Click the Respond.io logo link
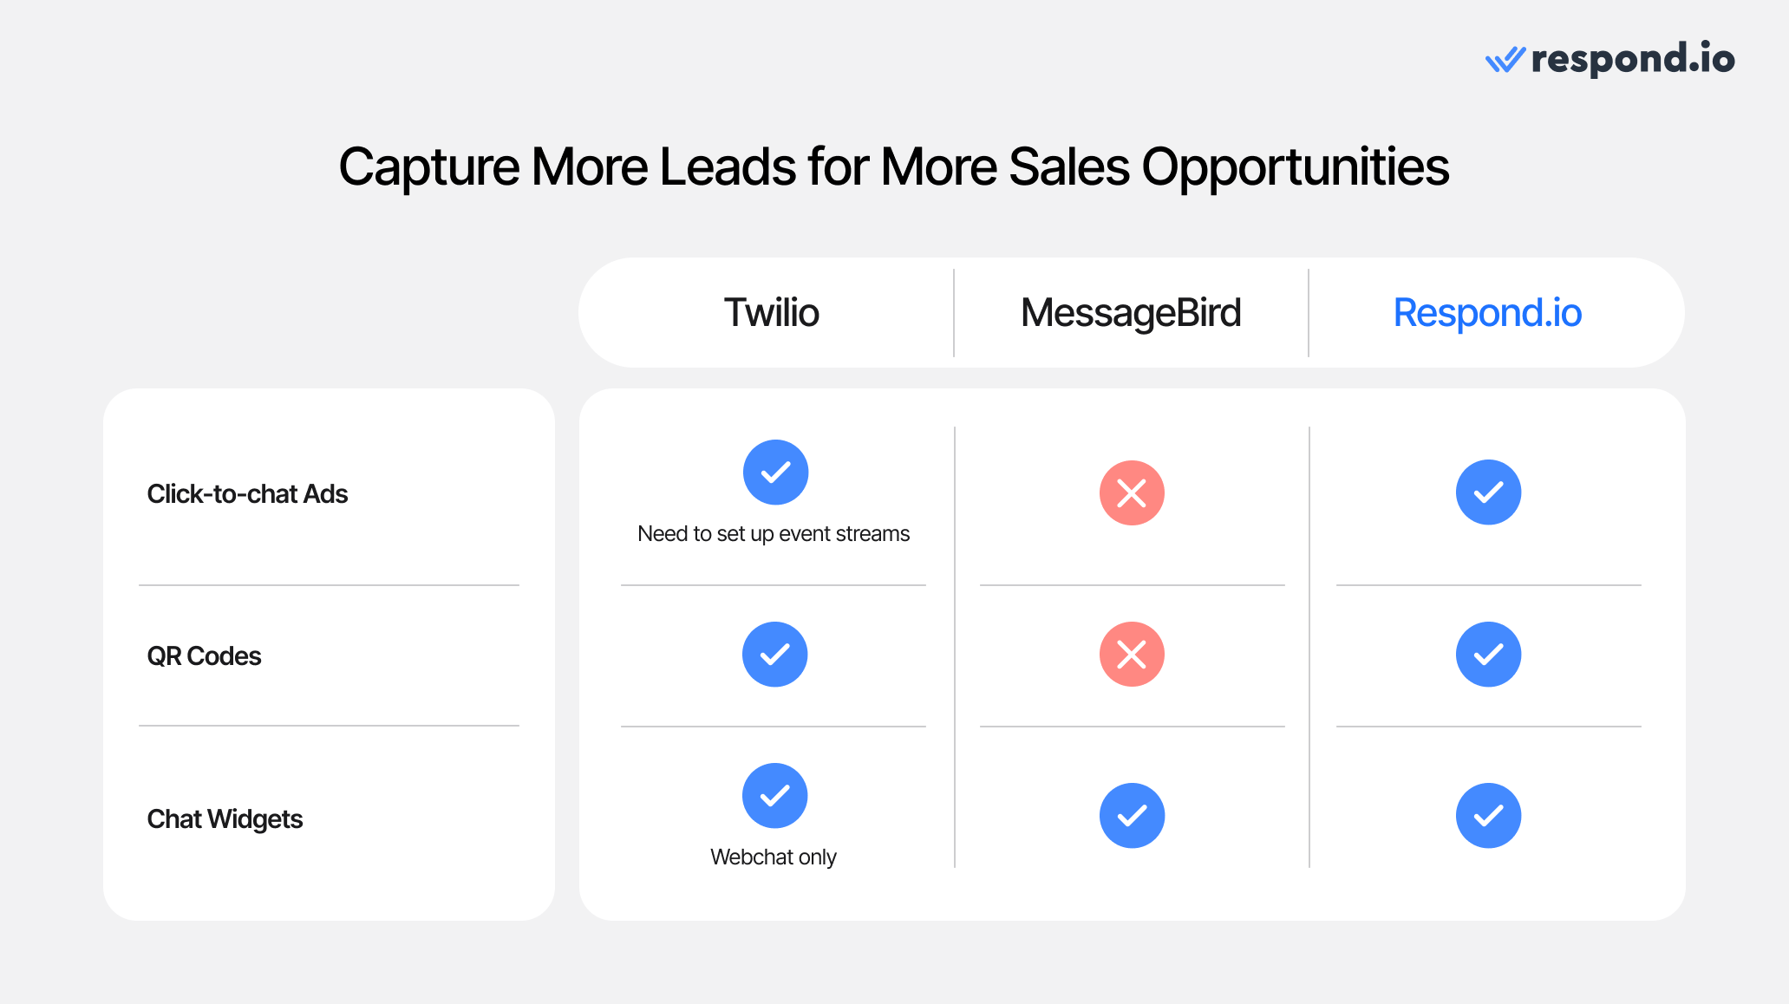Screen dimensions: 1789x1004 point(1583,59)
